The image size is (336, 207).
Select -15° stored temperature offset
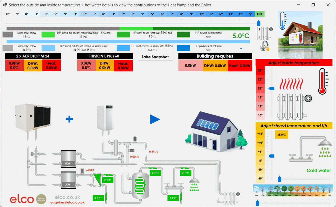pos(260,179)
